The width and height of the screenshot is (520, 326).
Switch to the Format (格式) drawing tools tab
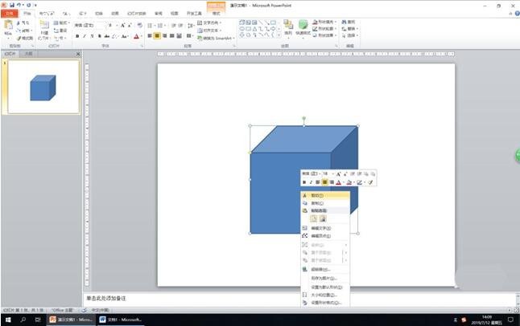217,14
